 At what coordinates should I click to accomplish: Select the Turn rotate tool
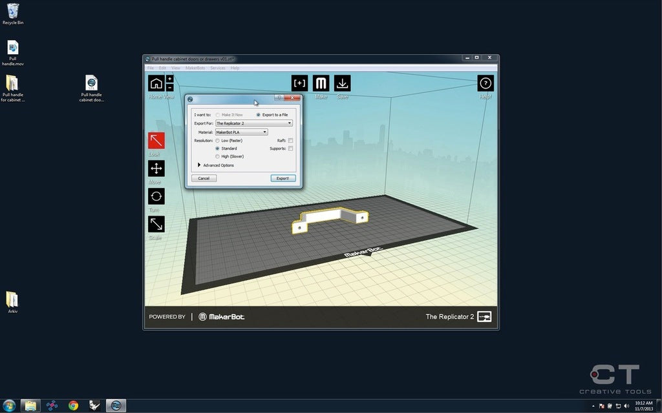pos(156,196)
